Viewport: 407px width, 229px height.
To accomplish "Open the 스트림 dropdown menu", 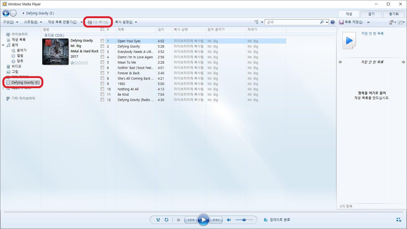I will tap(33, 22).
